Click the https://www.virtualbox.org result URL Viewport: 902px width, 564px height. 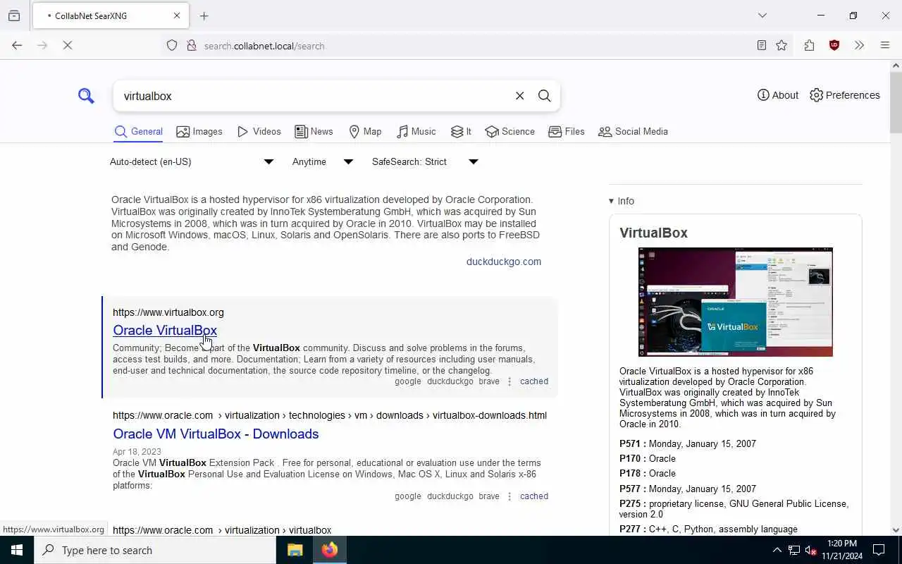tap(168, 312)
